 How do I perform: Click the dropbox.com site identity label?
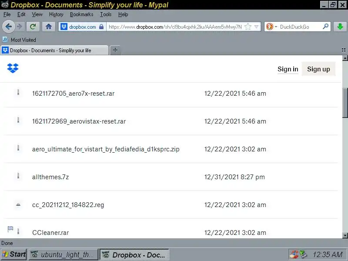coord(83,27)
